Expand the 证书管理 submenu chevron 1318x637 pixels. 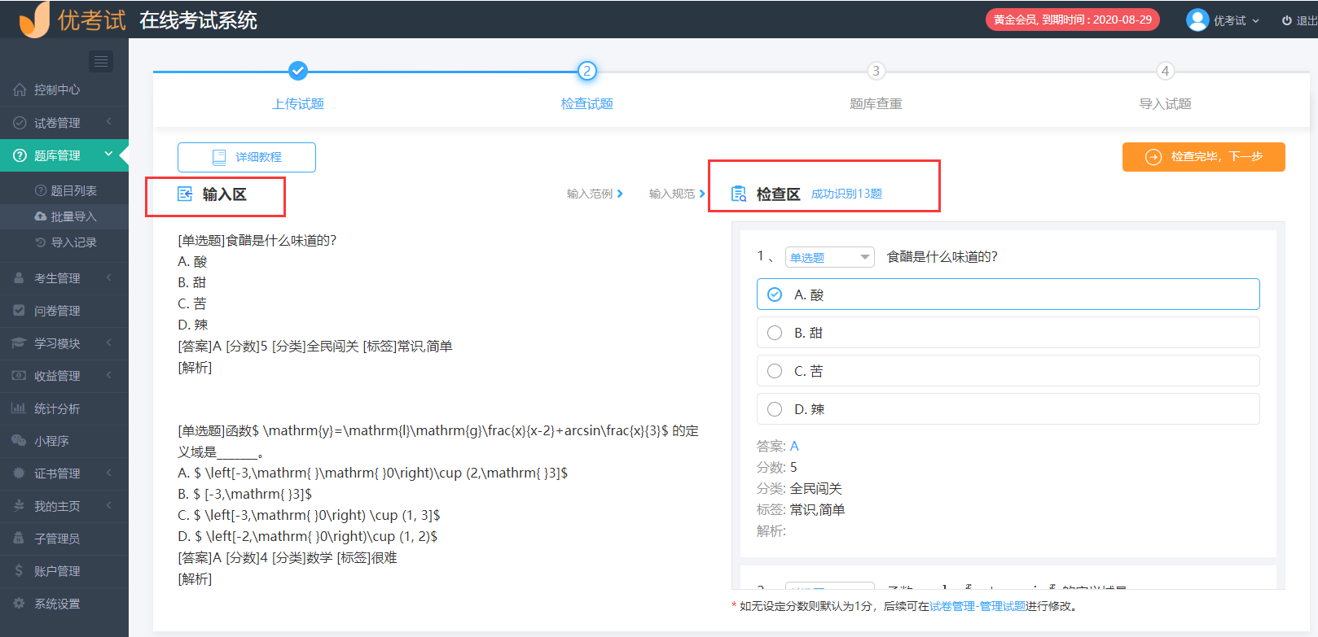point(108,473)
